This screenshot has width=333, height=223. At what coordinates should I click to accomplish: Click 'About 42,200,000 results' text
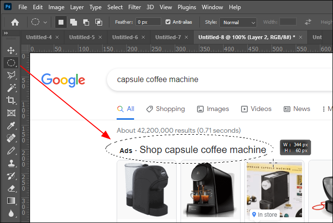pyautogui.click(x=156, y=130)
